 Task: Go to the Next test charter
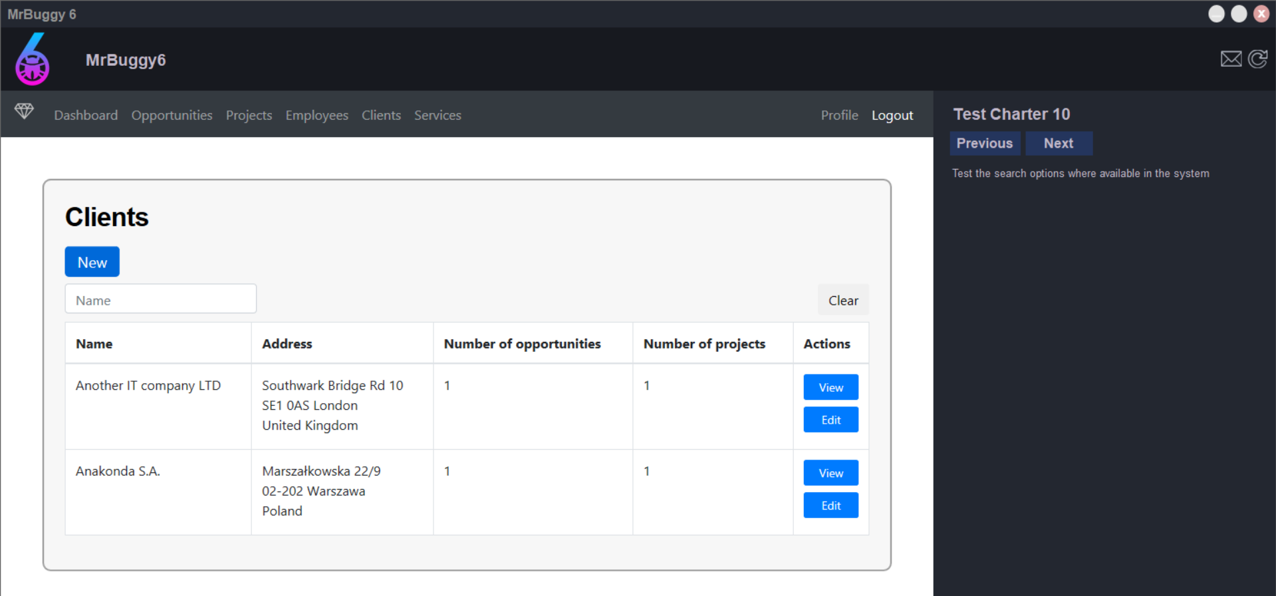(x=1058, y=143)
